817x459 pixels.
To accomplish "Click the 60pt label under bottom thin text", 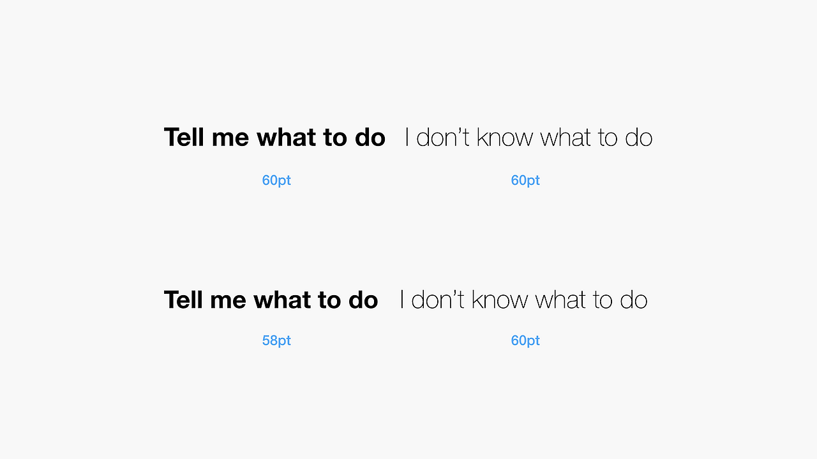I will [x=525, y=341].
